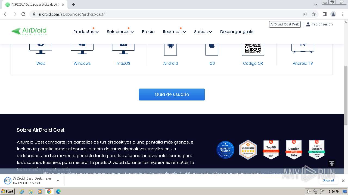Click Iniciar sesión link

[319, 24]
